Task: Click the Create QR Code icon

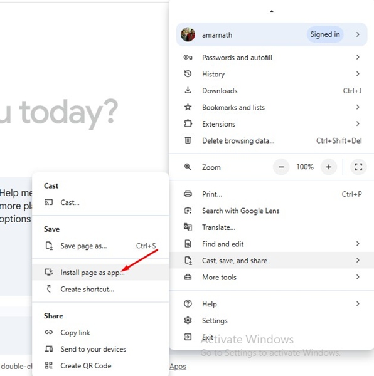Action: 49,365
